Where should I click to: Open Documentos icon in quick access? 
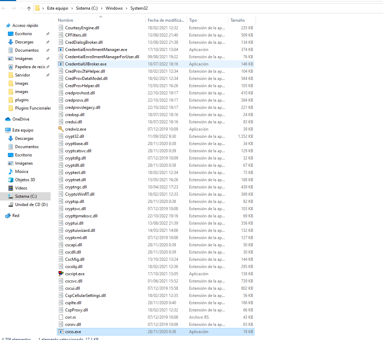point(10,50)
